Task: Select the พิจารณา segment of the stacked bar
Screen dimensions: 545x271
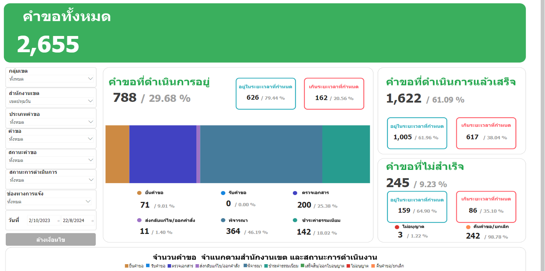Action: [261, 154]
